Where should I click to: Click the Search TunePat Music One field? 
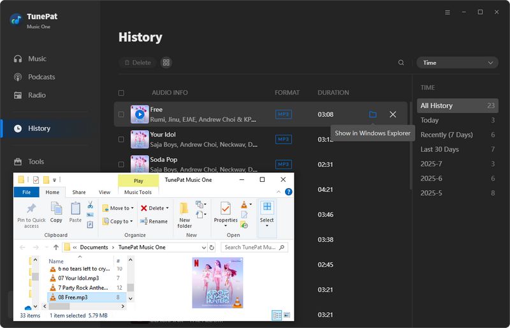[250, 247]
